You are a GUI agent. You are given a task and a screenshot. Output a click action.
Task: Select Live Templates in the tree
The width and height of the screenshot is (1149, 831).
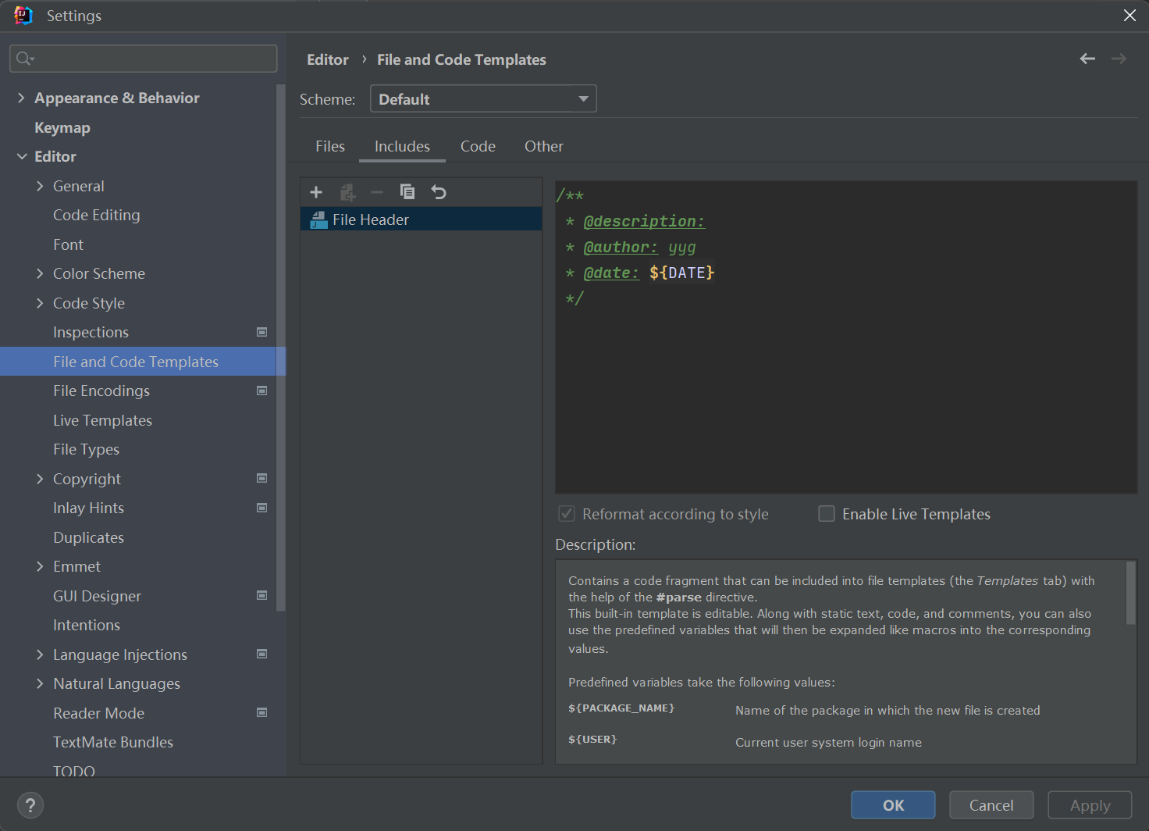point(102,420)
